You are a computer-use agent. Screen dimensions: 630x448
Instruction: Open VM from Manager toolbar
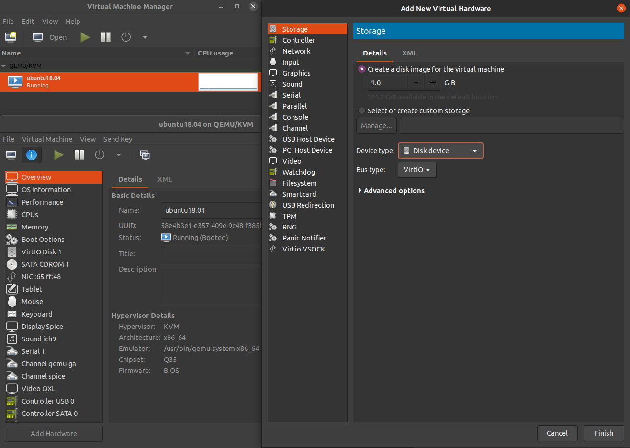[x=50, y=37]
